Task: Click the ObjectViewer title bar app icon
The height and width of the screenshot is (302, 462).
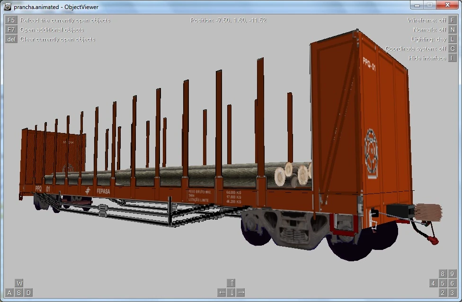Action: point(8,7)
